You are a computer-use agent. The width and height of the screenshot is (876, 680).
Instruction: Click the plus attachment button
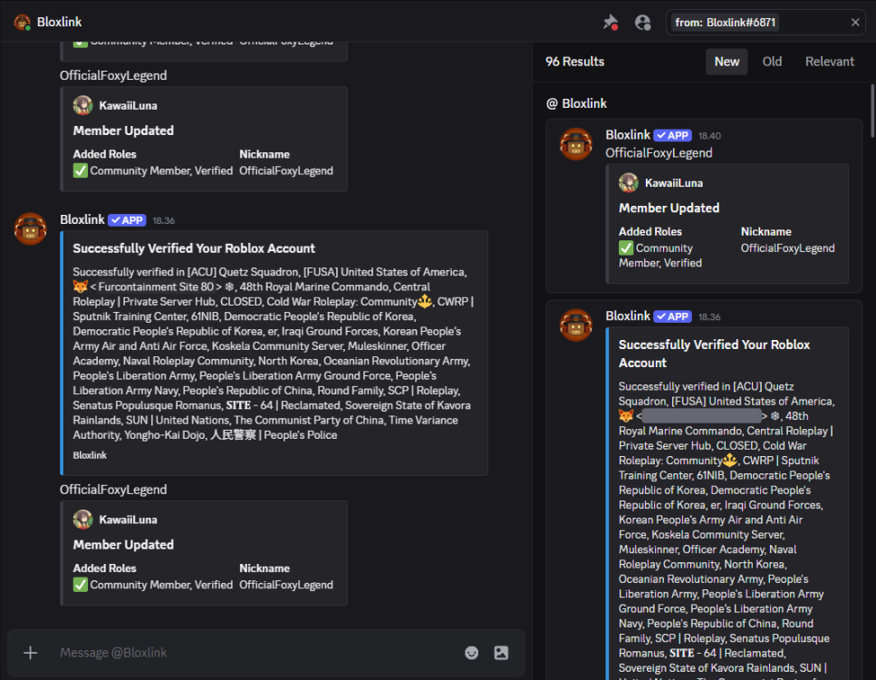click(x=30, y=653)
